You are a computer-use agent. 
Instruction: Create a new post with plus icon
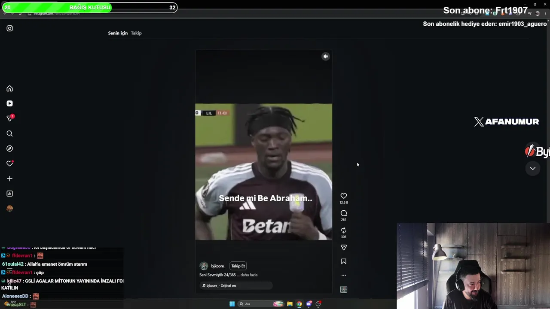(9, 179)
